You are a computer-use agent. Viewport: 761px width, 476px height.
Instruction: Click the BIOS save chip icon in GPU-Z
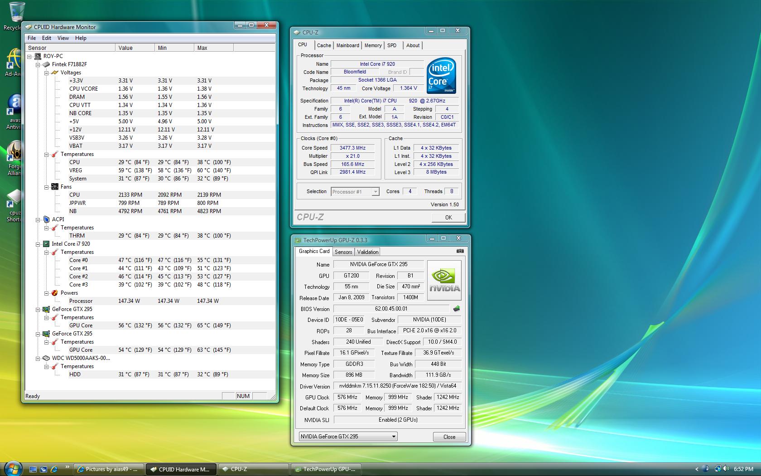click(x=457, y=309)
